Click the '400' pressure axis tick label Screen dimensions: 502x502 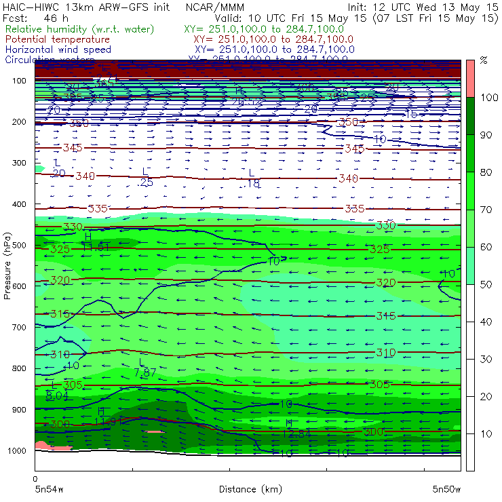(19, 204)
